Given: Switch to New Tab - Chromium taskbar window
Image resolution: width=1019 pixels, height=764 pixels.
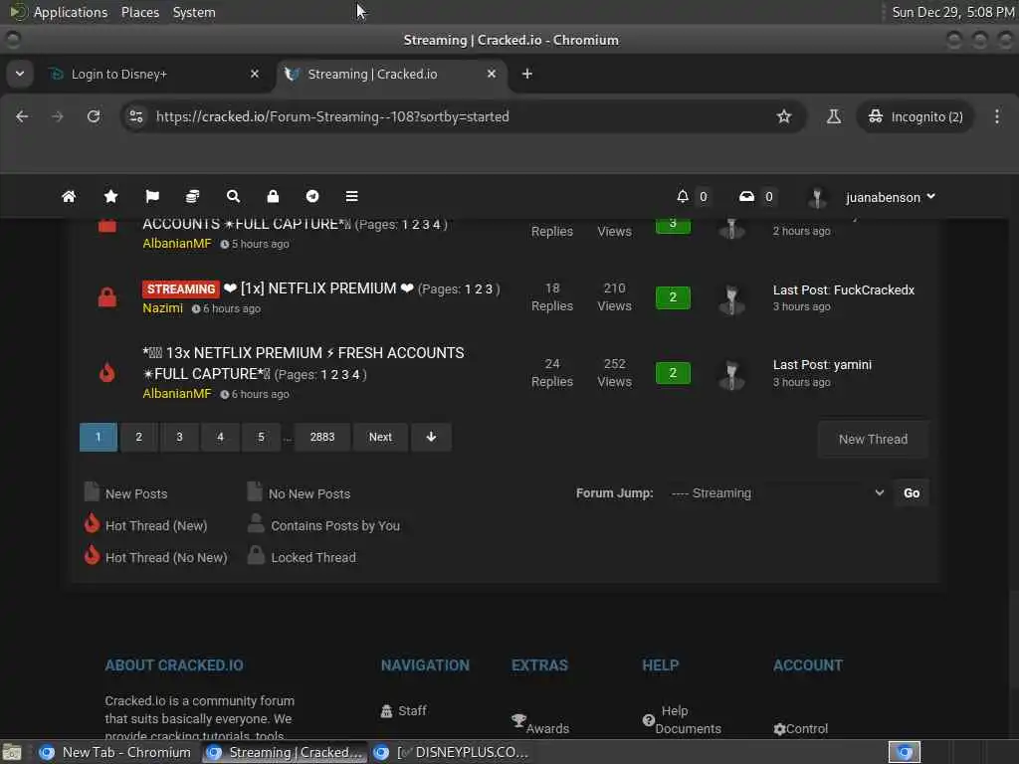Looking at the screenshot, I should [x=115, y=752].
